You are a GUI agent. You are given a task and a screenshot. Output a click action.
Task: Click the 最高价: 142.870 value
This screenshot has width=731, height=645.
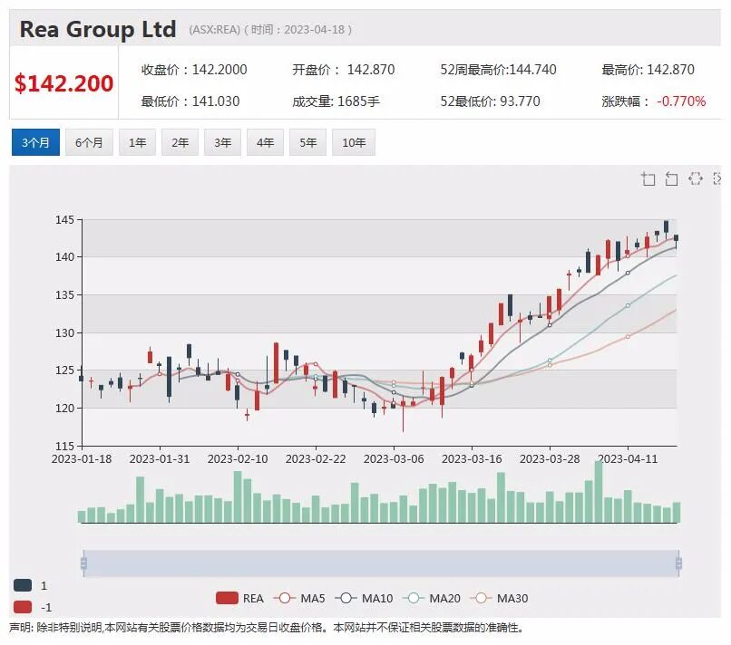coord(648,70)
